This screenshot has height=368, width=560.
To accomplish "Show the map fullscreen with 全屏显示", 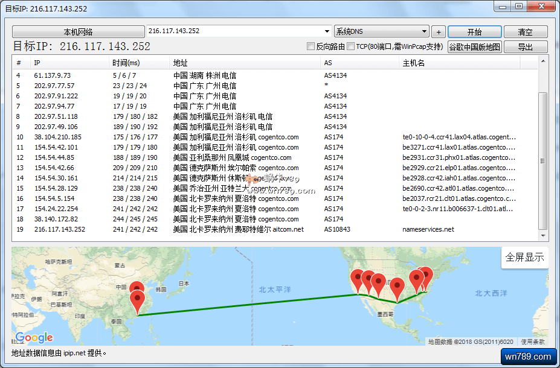I will click(524, 257).
